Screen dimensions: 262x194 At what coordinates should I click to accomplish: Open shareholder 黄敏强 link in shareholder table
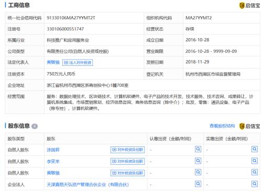(x=53, y=173)
